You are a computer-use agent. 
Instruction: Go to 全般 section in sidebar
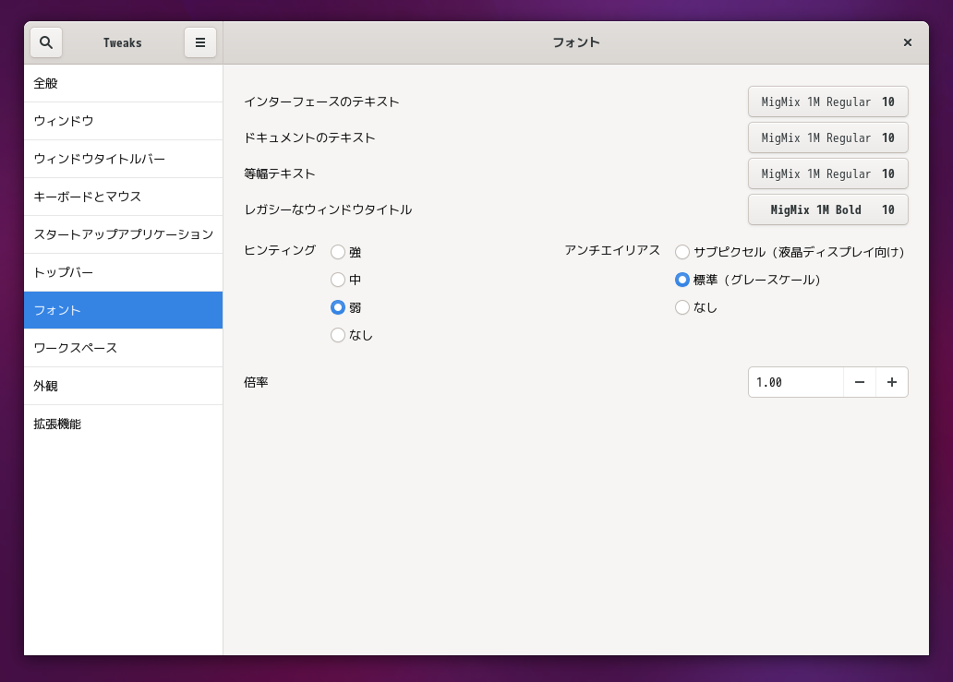coord(124,83)
